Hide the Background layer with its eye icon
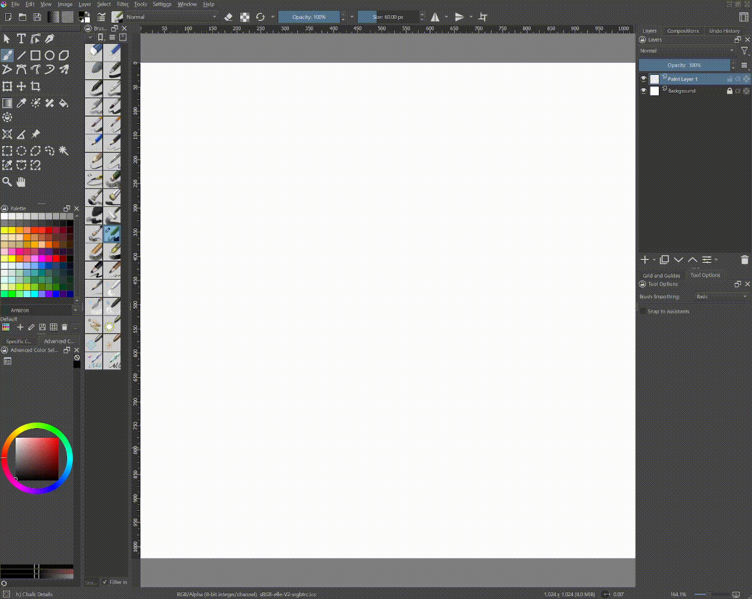Viewport: 752px width, 599px height. pos(643,90)
